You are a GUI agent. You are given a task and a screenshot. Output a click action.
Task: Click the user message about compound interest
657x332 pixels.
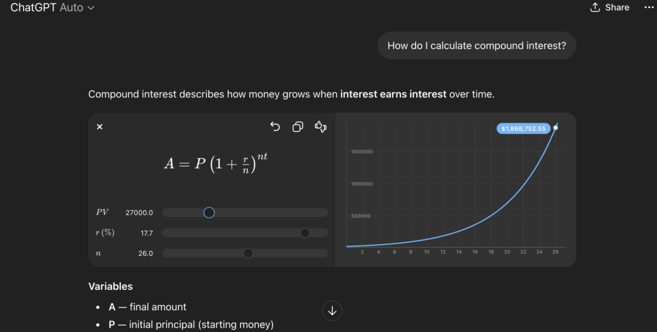476,46
